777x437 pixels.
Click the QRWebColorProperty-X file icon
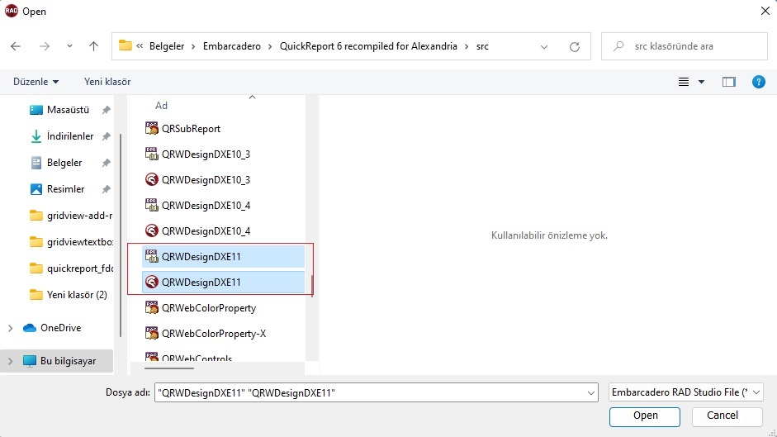(152, 333)
